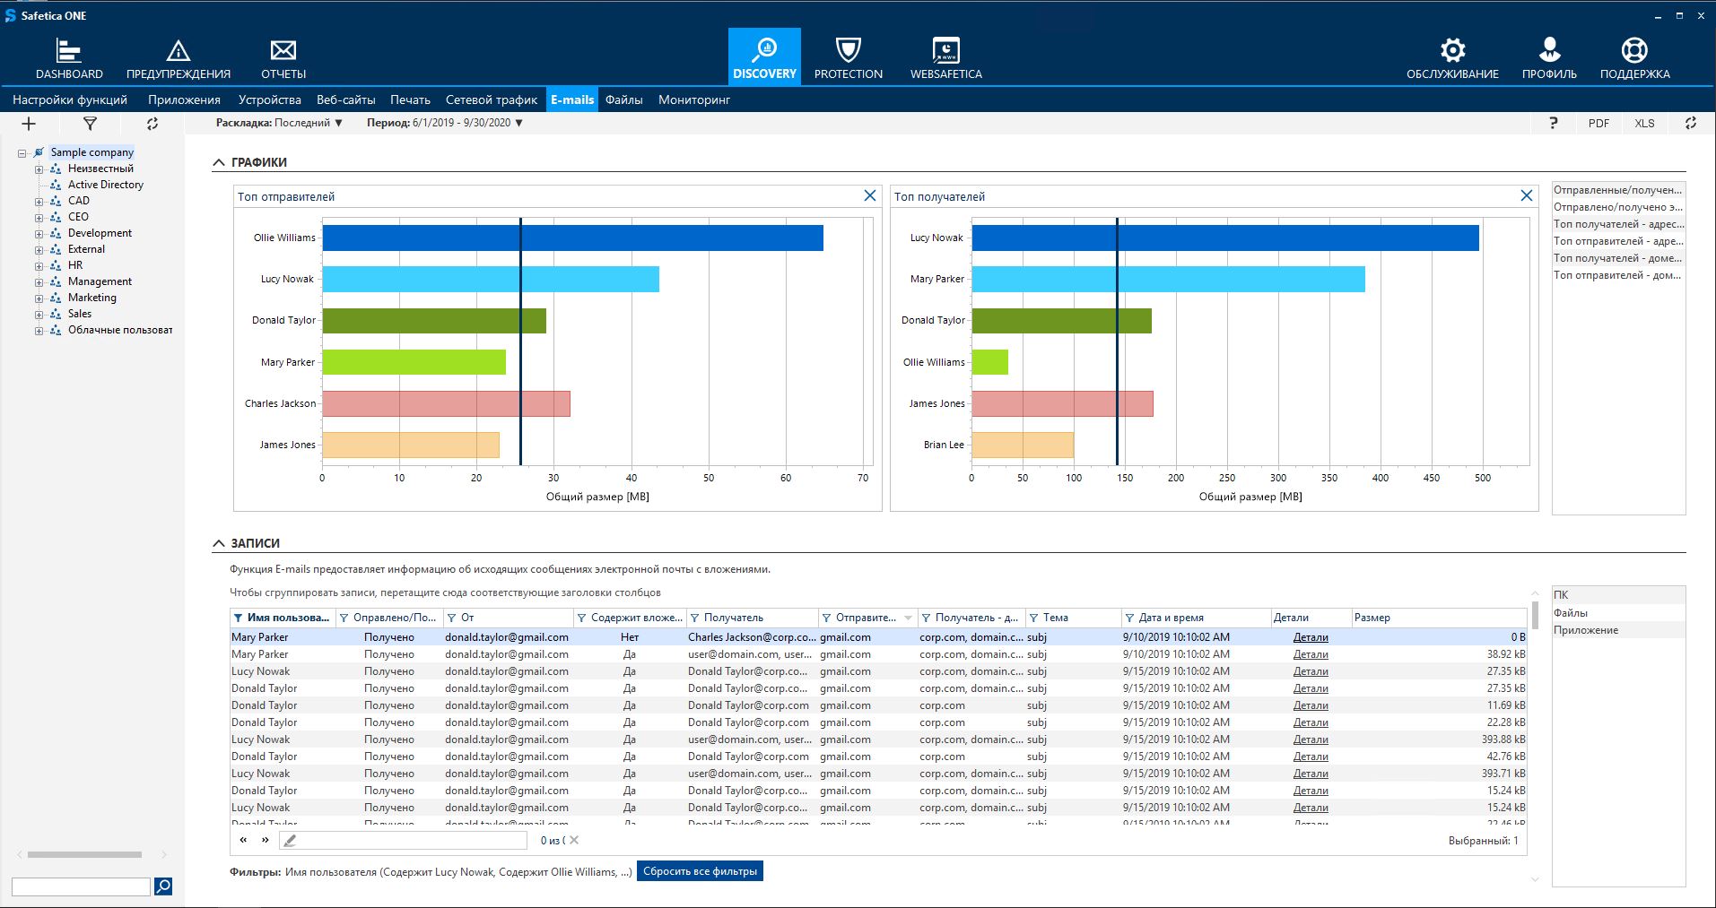Switch to the Веб-сайты tab

click(x=345, y=99)
